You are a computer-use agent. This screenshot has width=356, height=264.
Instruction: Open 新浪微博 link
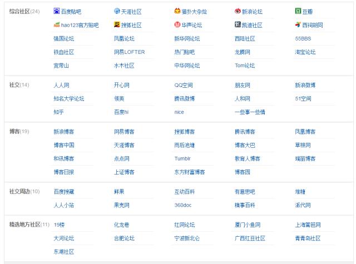point(305,85)
